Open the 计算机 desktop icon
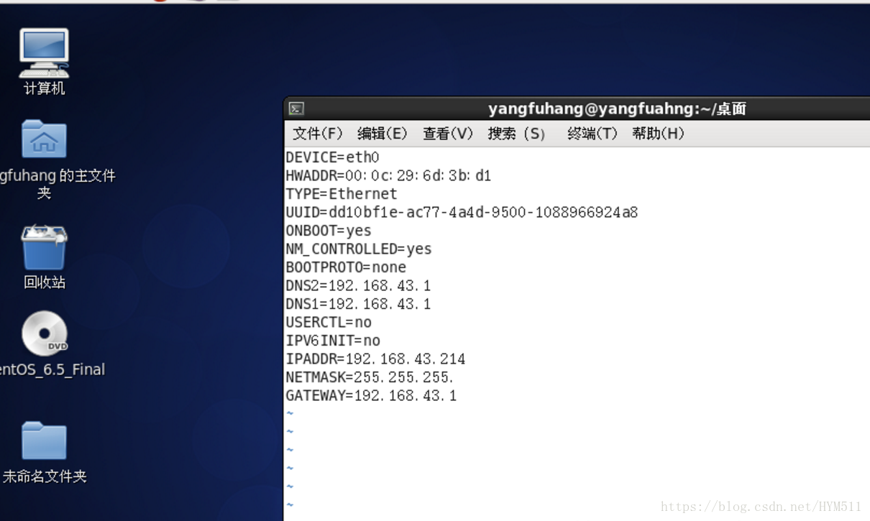Screen dimensions: 870x521 (44, 53)
